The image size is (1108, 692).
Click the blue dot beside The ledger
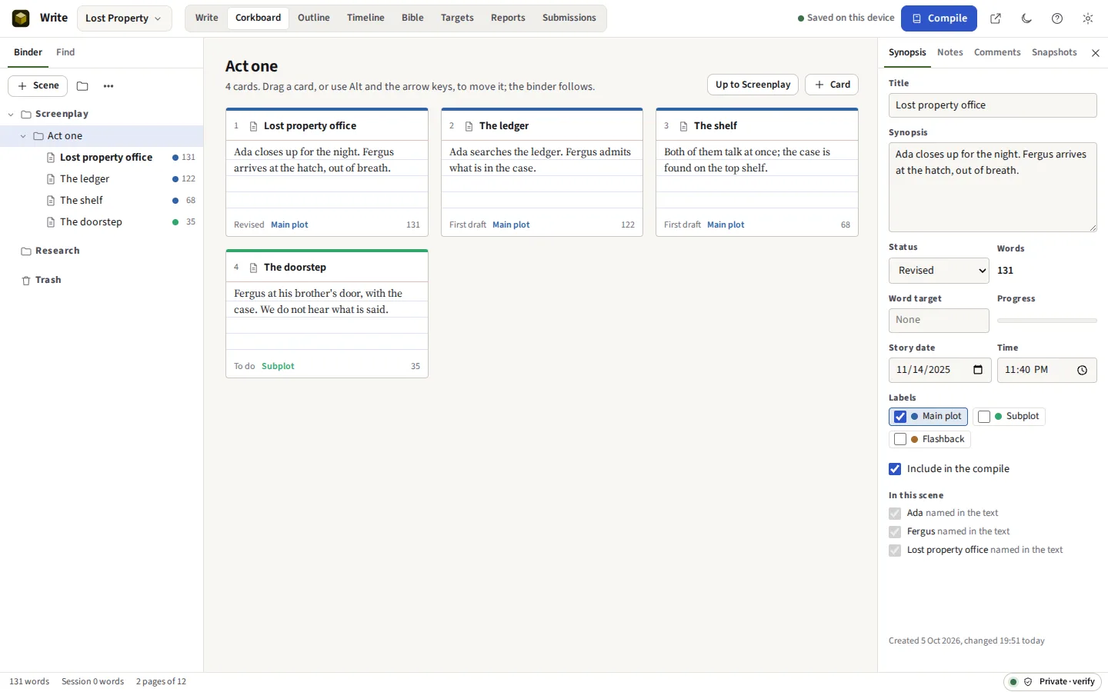click(x=175, y=179)
